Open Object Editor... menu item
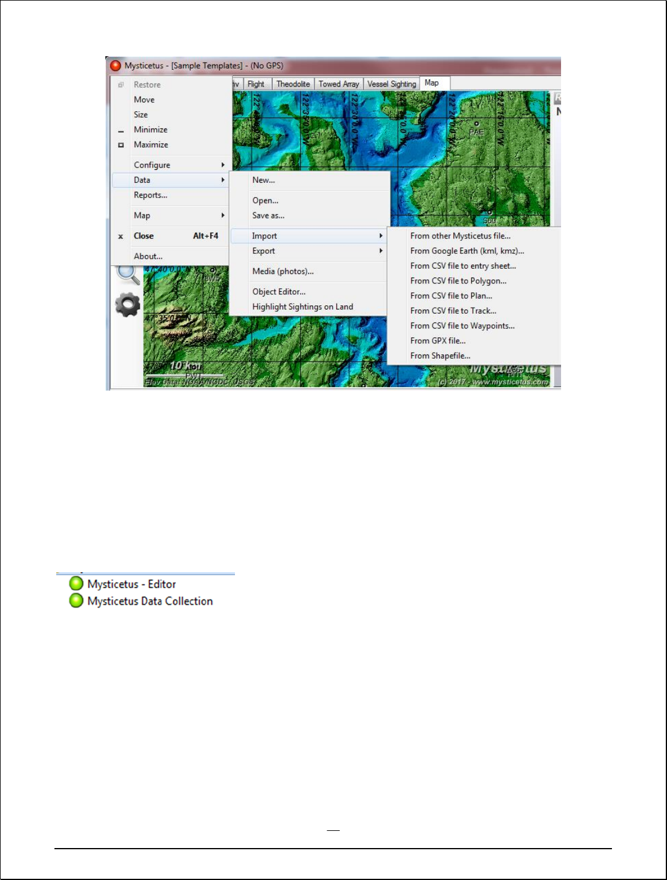This screenshot has height=880, width=667. pyautogui.click(x=309, y=292)
